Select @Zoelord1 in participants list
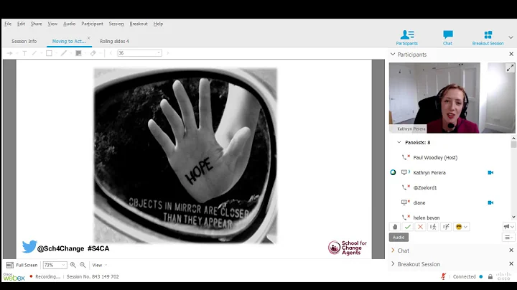This screenshot has height=290, width=517. coord(425,187)
